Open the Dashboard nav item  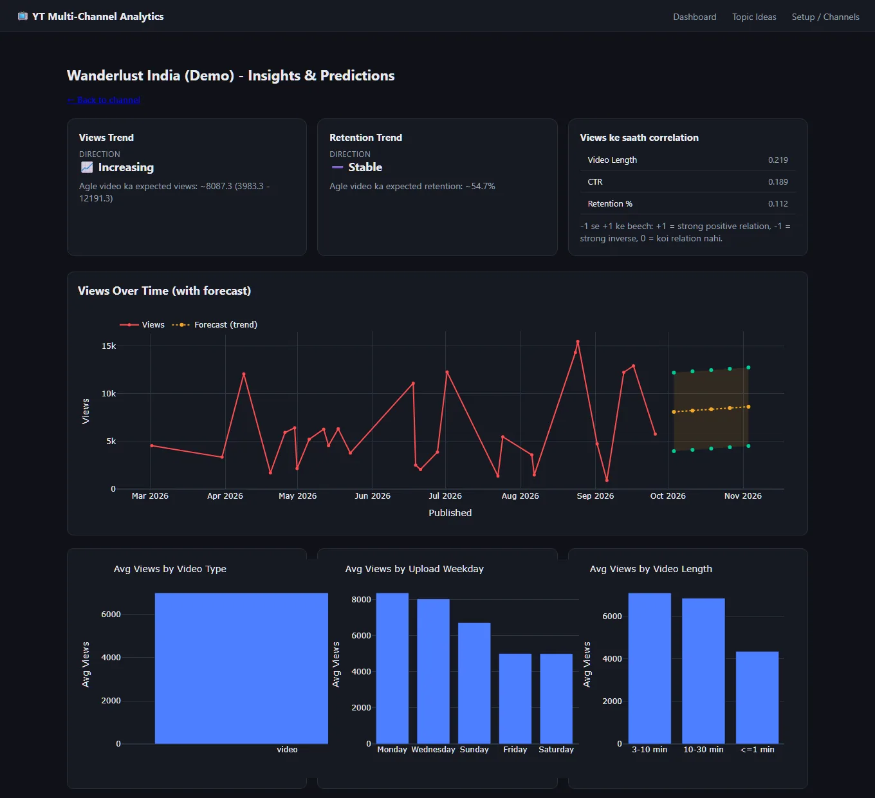(x=695, y=17)
